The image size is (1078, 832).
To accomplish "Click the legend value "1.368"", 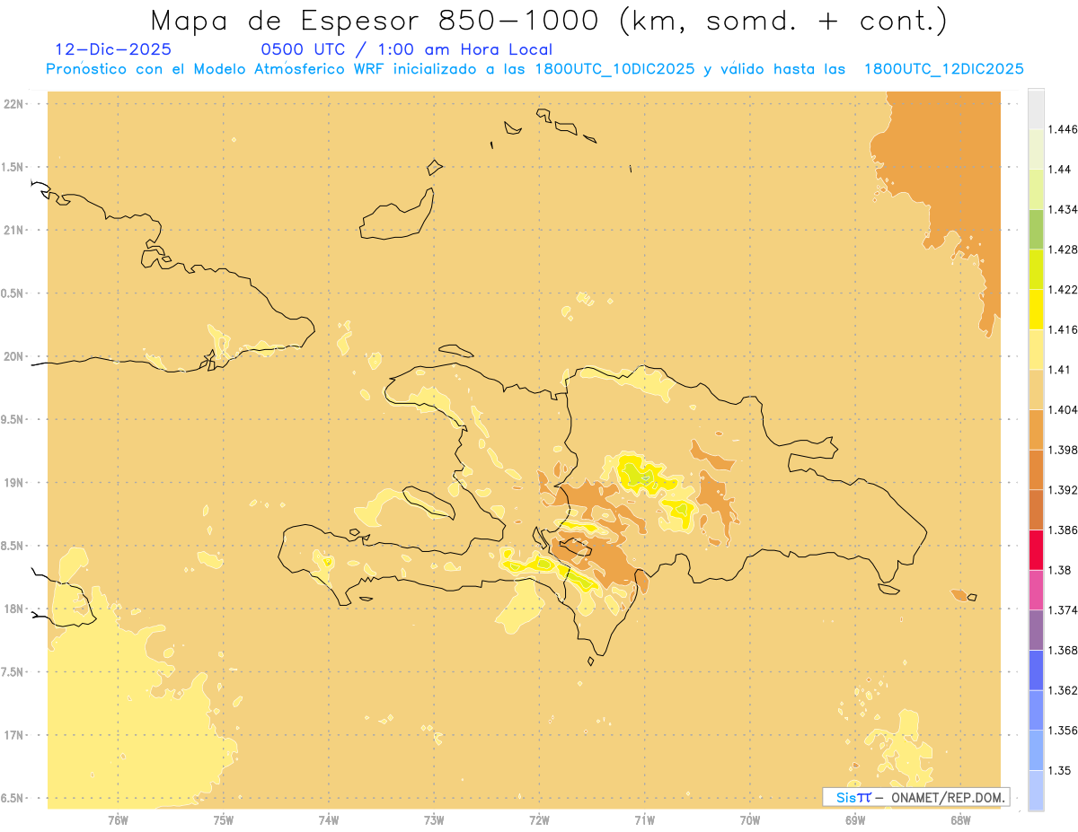I will click(1064, 651).
